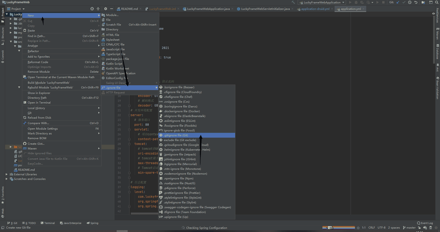Open Git history clock icon in toolbar
This screenshot has width=440, height=232.
pos(410,3)
